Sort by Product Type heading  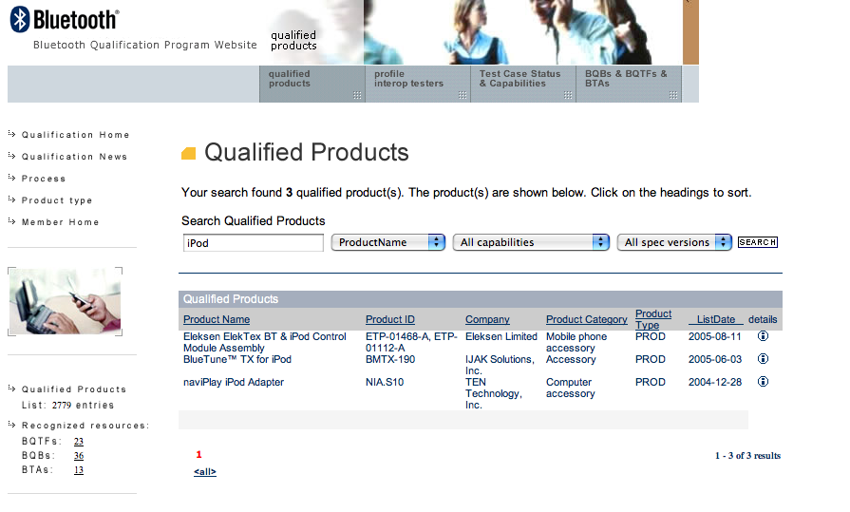(x=653, y=319)
